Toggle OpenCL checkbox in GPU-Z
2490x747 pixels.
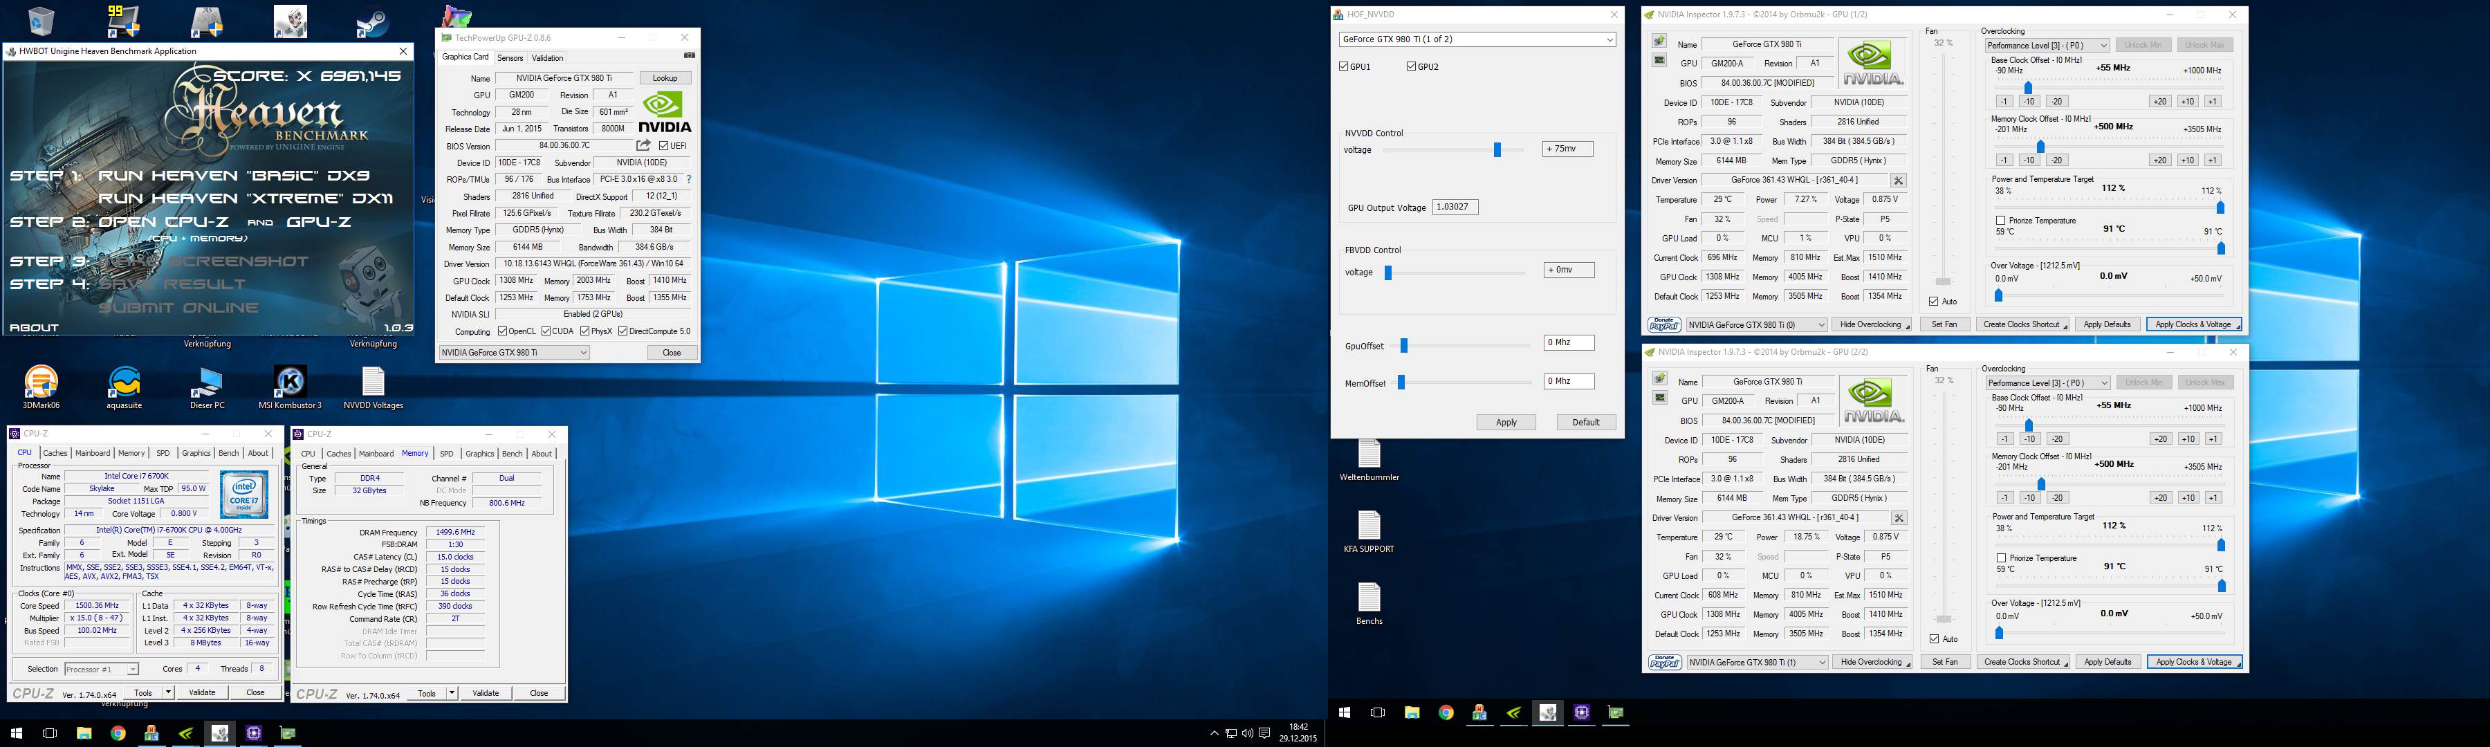[x=503, y=331]
